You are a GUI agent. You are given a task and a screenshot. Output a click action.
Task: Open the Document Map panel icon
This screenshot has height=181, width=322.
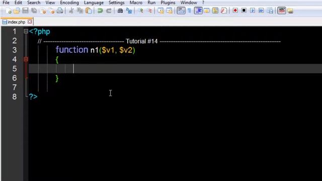pyautogui.click(x=215, y=11)
